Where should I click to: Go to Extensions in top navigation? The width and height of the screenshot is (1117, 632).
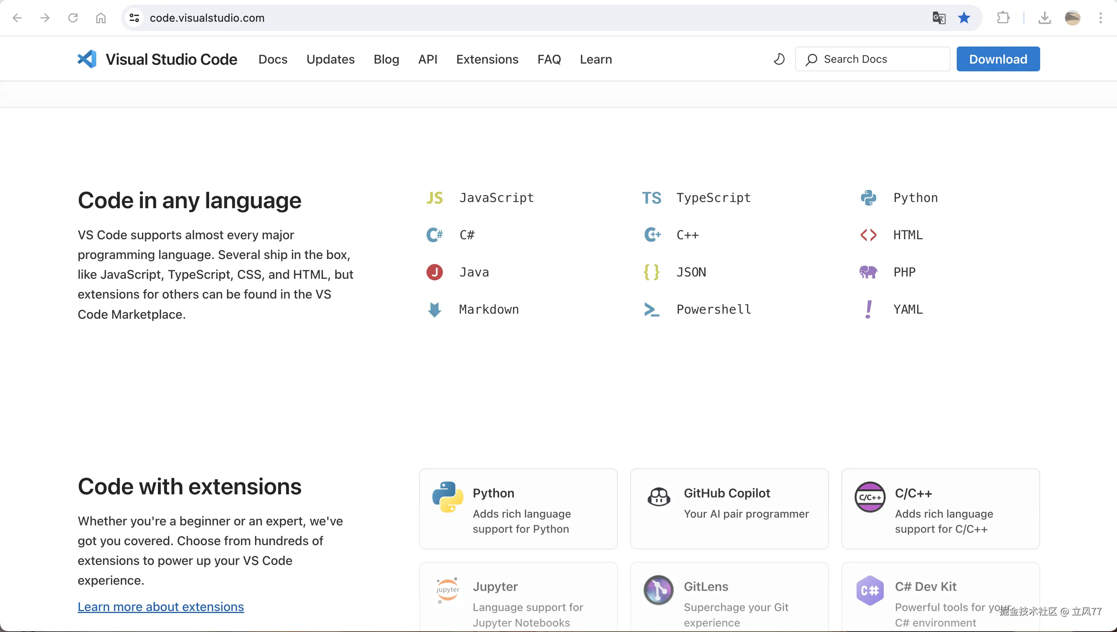coord(487,59)
